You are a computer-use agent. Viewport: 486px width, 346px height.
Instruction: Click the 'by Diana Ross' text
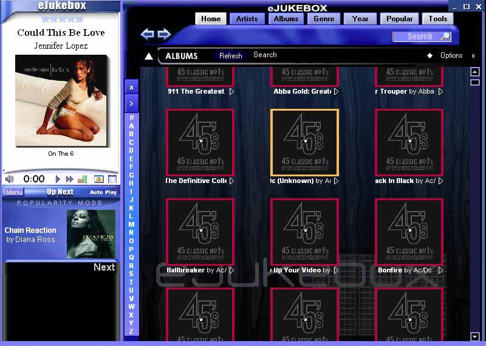(30, 240)
